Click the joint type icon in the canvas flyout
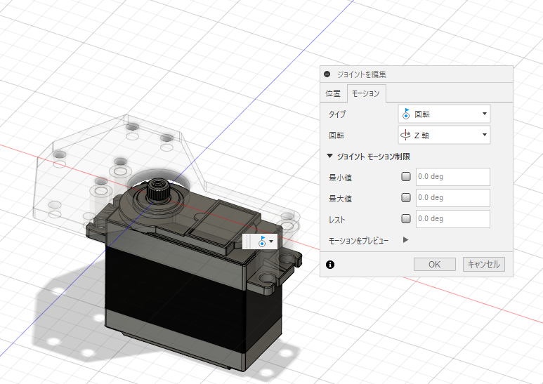Viewport: 543px width, 384px height. click(262, 241)
